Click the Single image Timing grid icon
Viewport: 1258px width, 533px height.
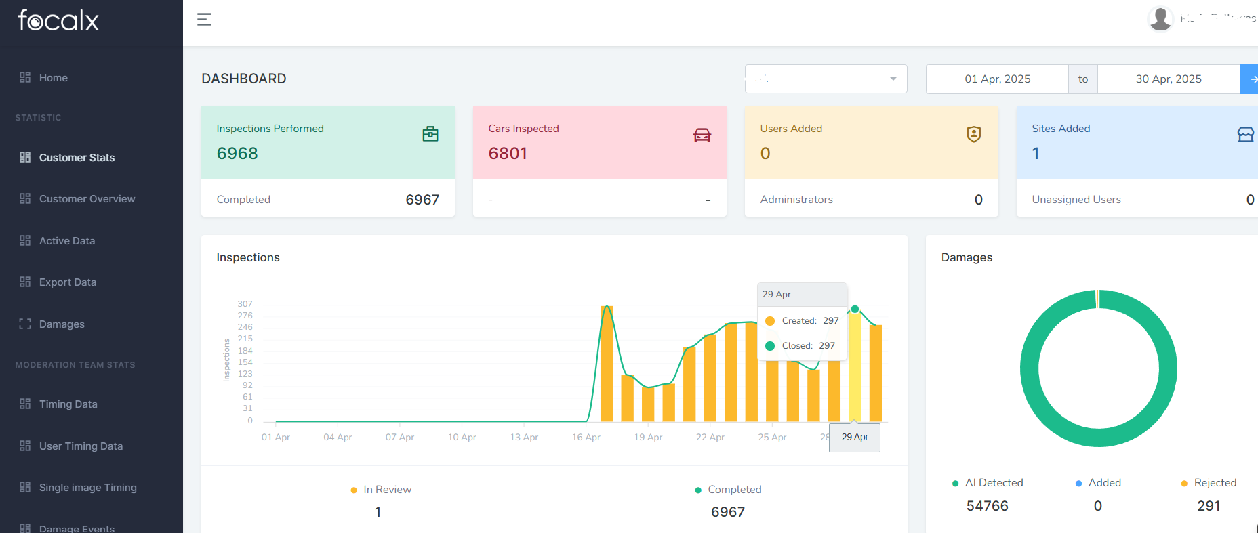tap(25, 487)
